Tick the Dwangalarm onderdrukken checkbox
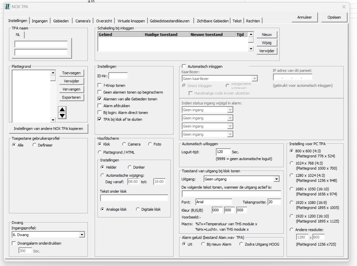Screen dimensions: 357x266 pyautogui.click(x=14, y=243)
